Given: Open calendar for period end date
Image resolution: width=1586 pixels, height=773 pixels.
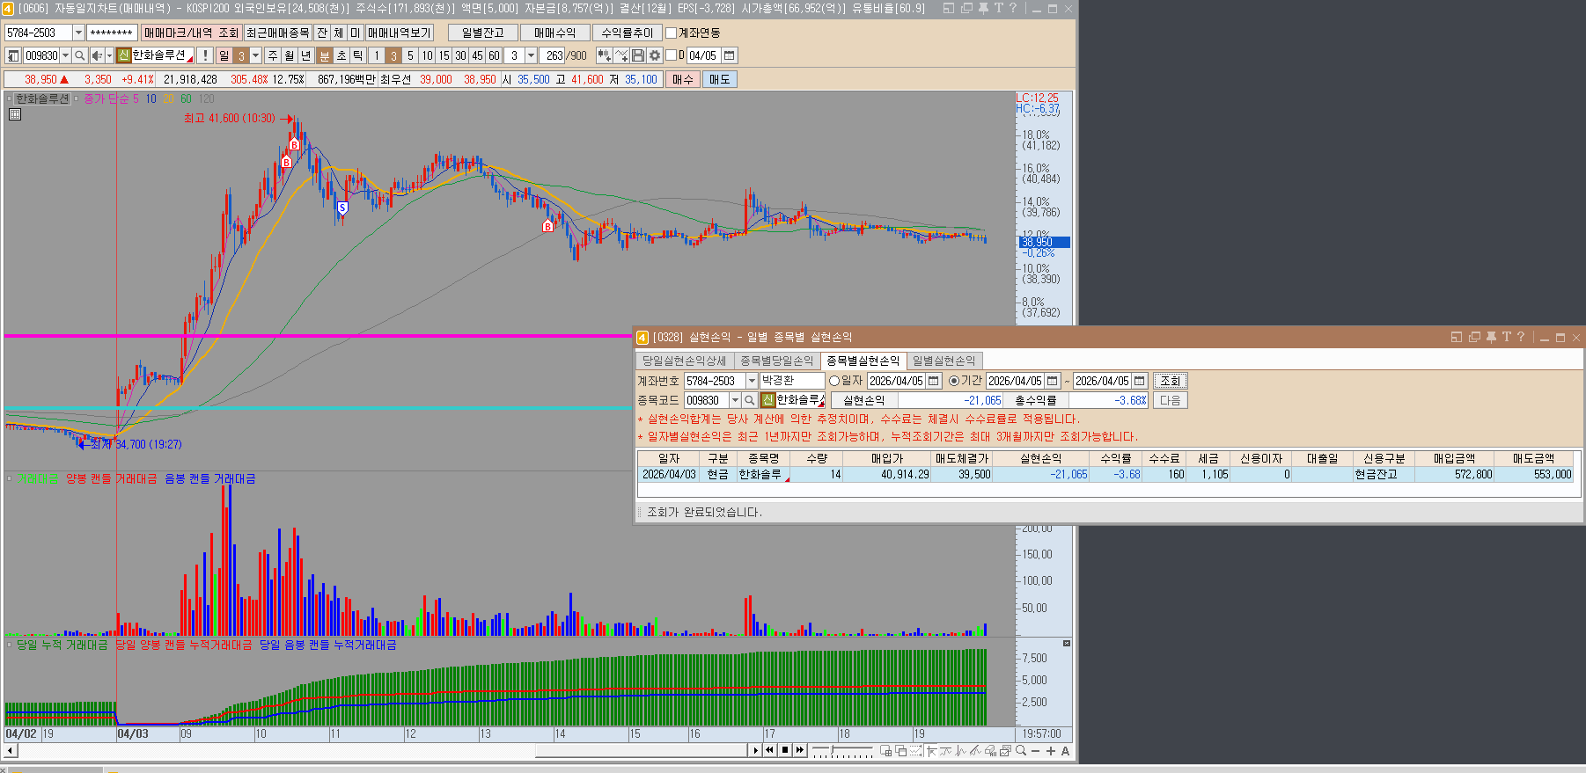Looking at the screenshot, I should coord(1140,381).
